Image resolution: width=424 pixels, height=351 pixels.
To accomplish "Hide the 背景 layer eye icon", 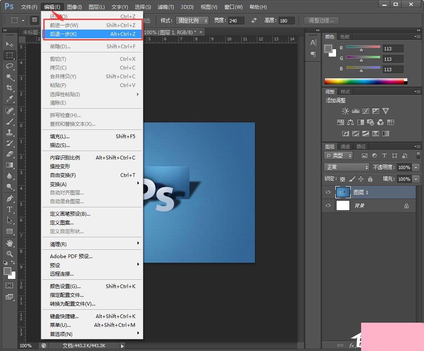I will (x=328, y=205).
